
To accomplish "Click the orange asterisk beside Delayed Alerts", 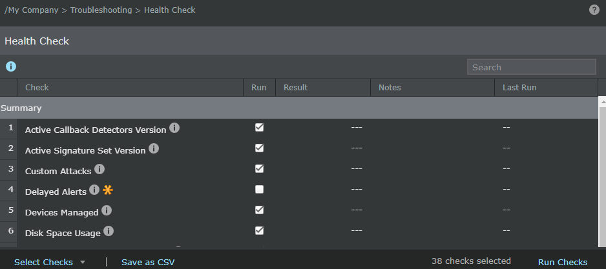I will (x=107, y=190).
